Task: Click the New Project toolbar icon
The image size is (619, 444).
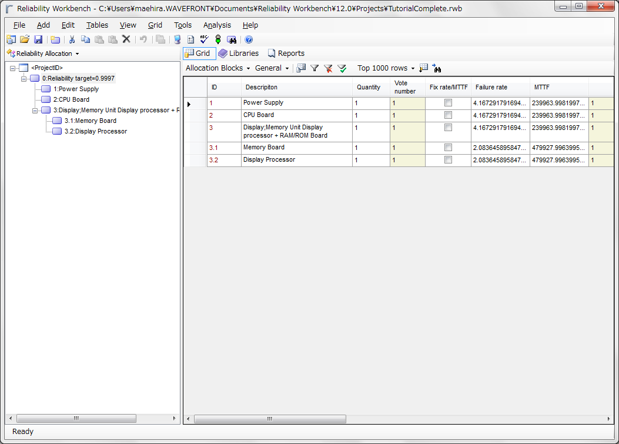Action: (x=11, y=39)
